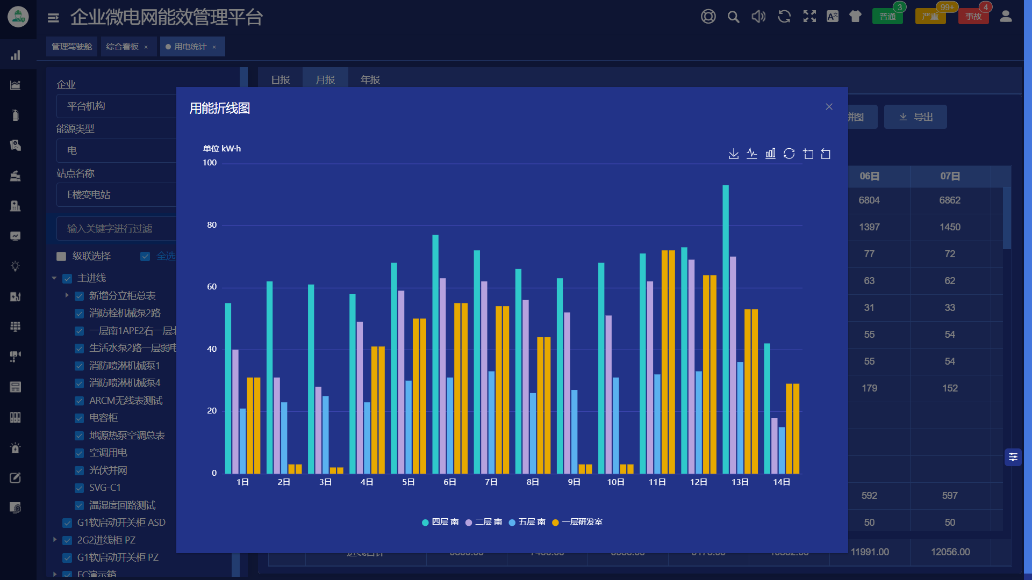Switch to the 日报 tab
Screen dimensions: 1032x580
click(x=280, y=79)
